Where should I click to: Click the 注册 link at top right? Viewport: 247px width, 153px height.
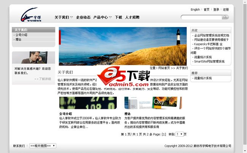[226, 10]
